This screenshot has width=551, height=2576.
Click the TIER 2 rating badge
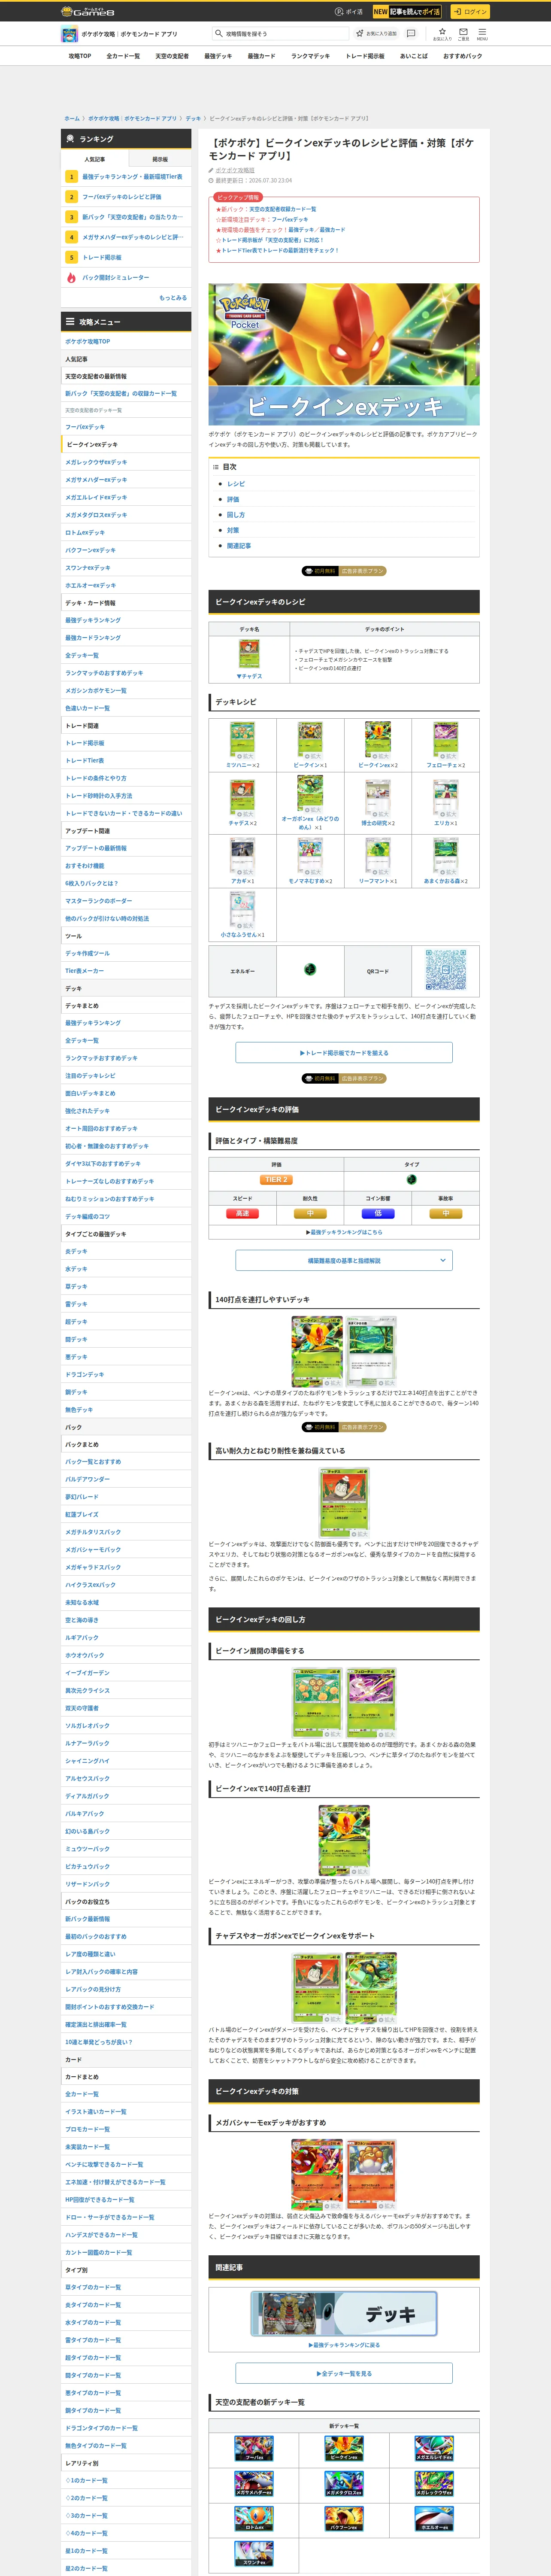(276, 1180)
